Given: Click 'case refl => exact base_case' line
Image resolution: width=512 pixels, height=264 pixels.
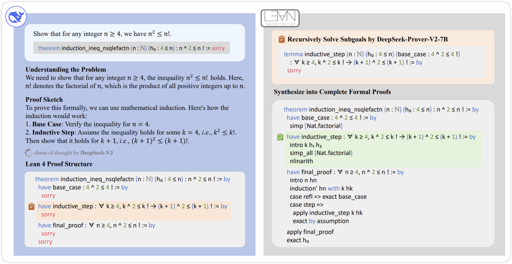Looking at the screenshot, I should click(328, 197).
